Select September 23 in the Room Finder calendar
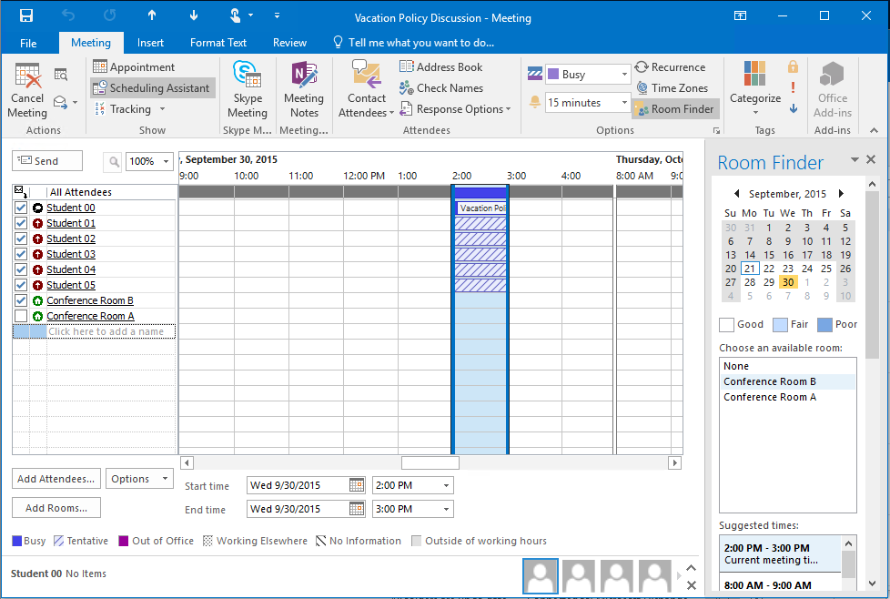Screen dimensions: 890x599 tap(788, 269)
